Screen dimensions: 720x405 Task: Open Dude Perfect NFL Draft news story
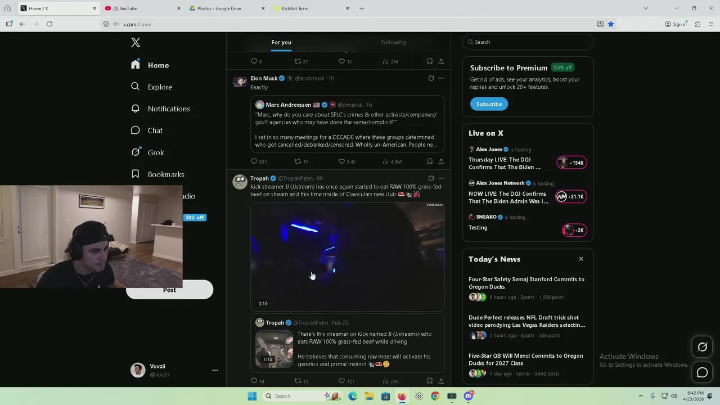click(526, 321)
